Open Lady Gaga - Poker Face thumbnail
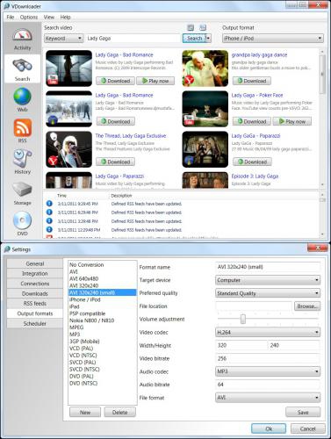The height and width of the screenshot is (439, 331). pos(205,109)
